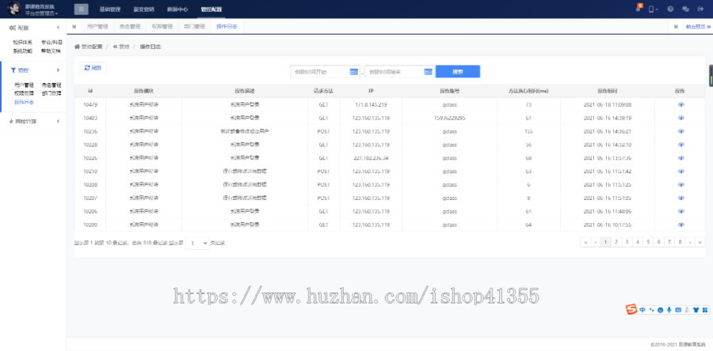Click the tab-scroll-left arrow before 用户管理
713x351 pixels.
pos(74,27)
